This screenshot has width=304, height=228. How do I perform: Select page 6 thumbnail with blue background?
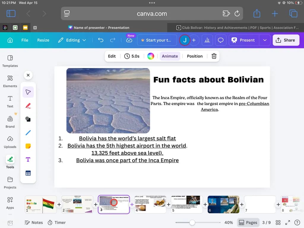223,205
